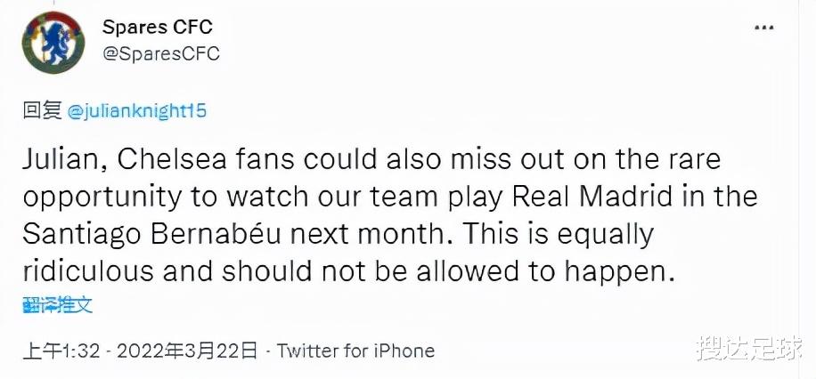
Task: Click the 2022年3月22日 date
Action: 187,351
